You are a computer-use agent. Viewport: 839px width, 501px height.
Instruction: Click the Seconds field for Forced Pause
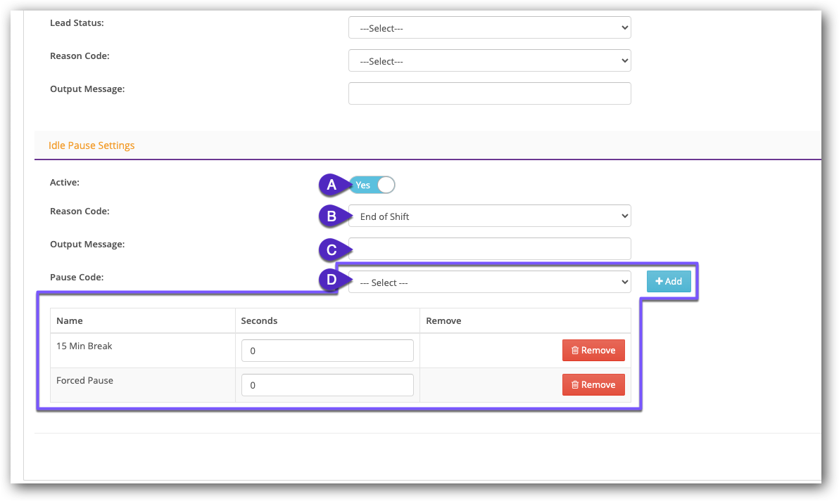(x=327, y=384)
